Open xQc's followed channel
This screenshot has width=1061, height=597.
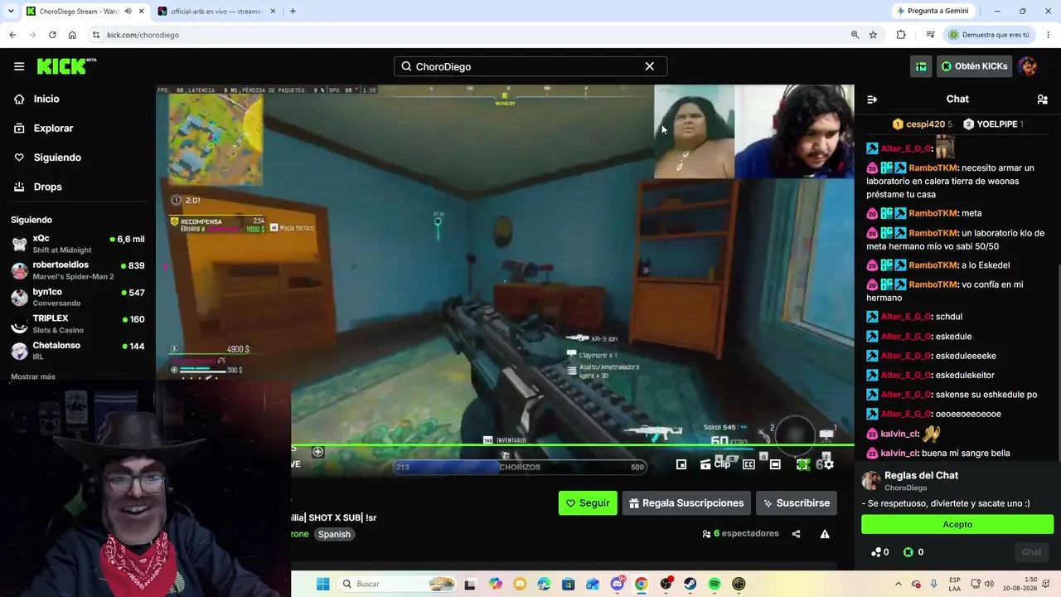click(78, 244)
